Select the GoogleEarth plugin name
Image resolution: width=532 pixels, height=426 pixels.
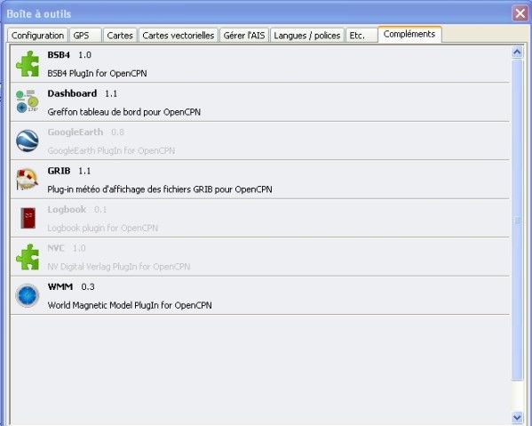click(x=75, y=133)
